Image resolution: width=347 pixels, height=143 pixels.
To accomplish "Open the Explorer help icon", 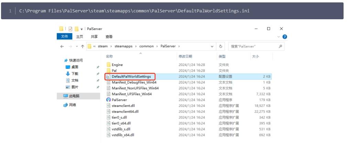I will coord(285,37).
